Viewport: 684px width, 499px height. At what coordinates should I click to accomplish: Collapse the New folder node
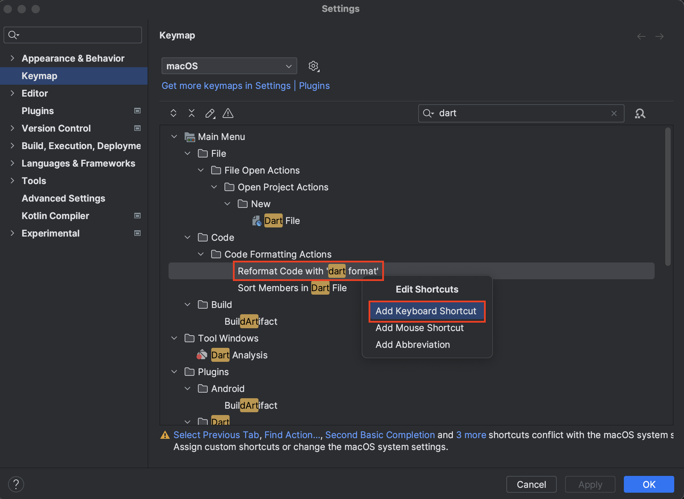[227, 204]
